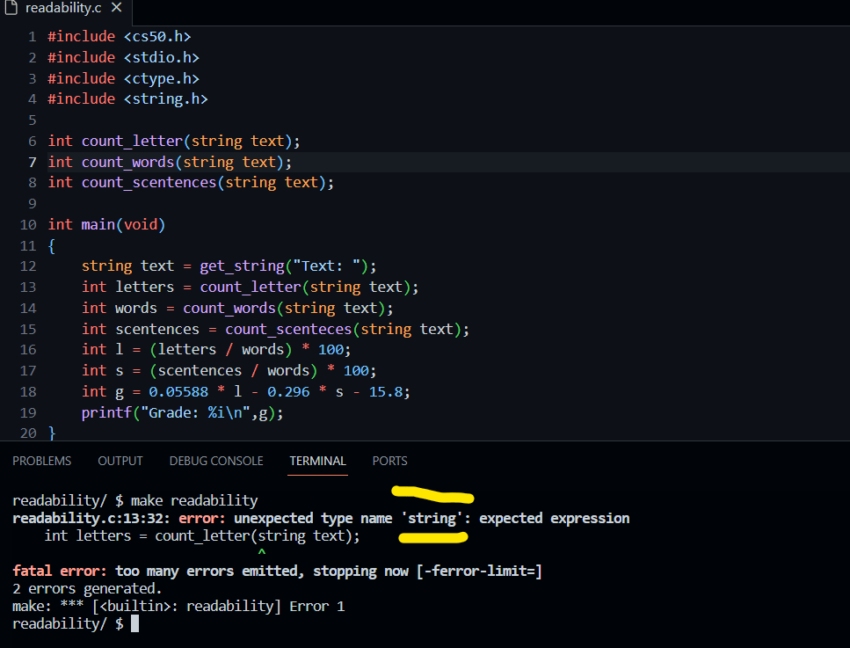The height and width of the screenshot is (648, 850).
Task: Open the OUTPUT panel
Action: pos(120,461)
